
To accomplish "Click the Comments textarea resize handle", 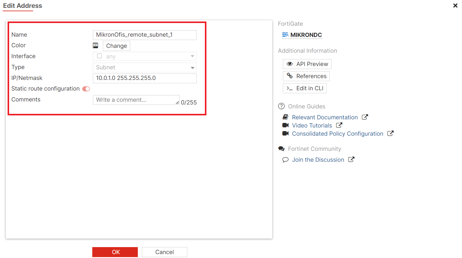I will tap(178, 103).
